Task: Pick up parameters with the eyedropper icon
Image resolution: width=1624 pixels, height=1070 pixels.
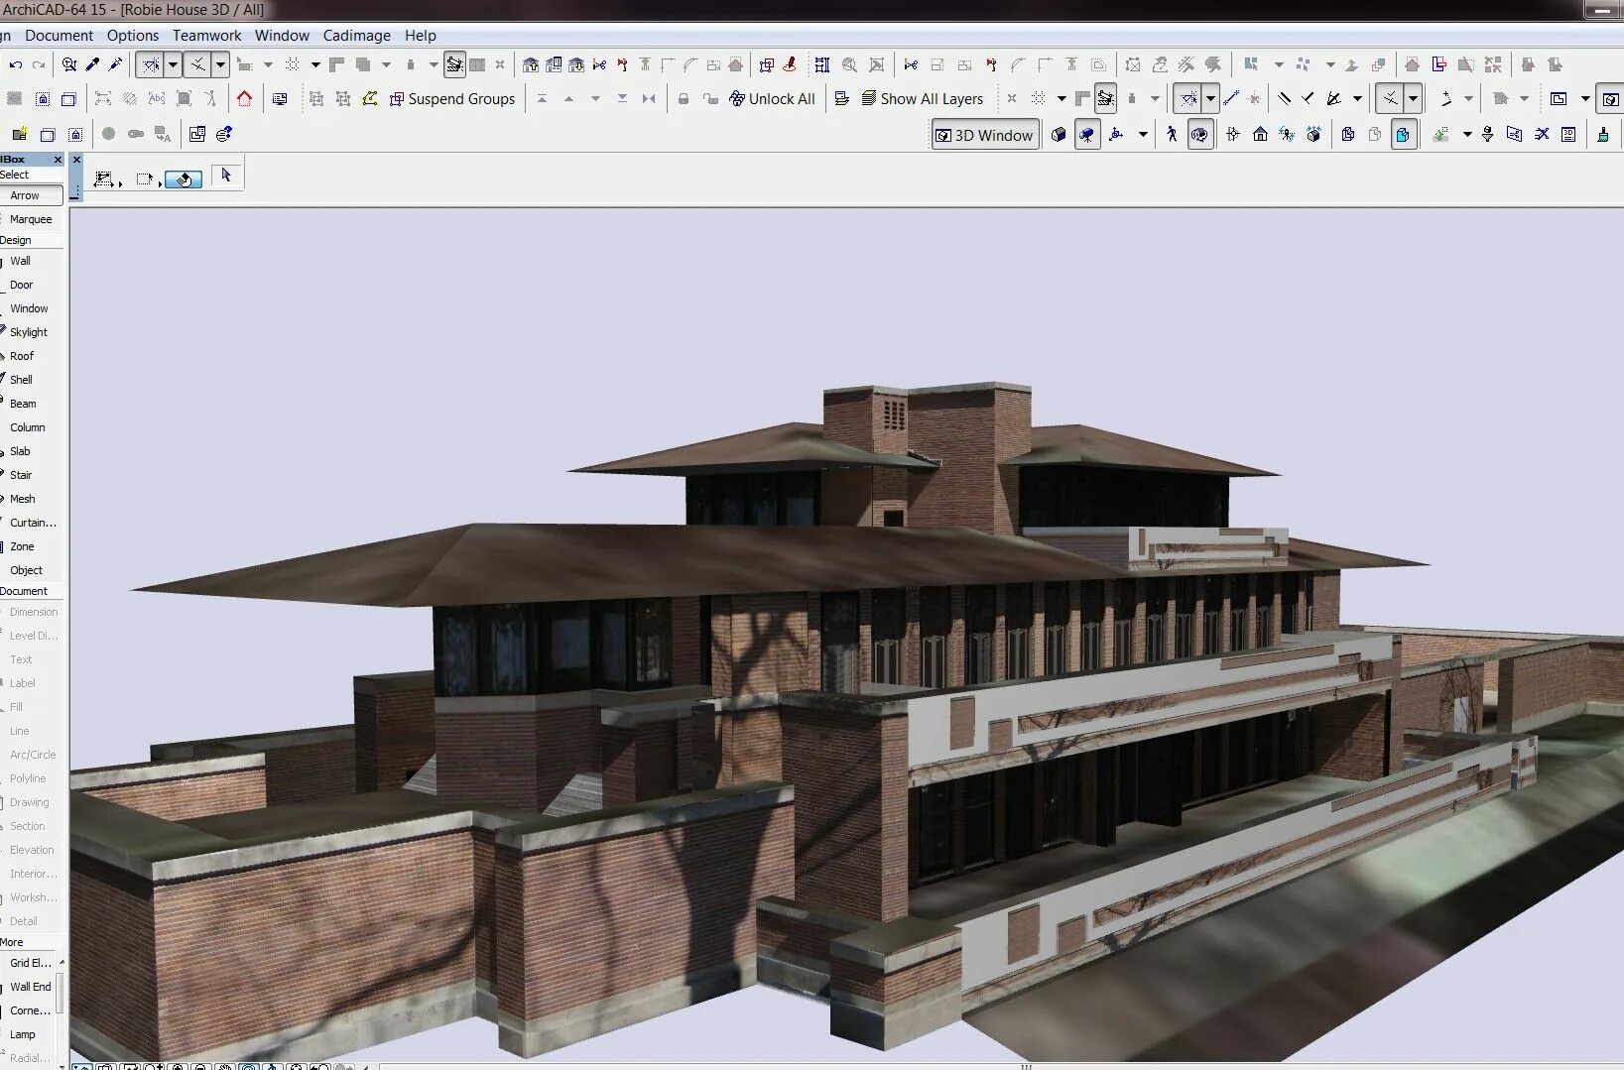Action: pos(92,64)
